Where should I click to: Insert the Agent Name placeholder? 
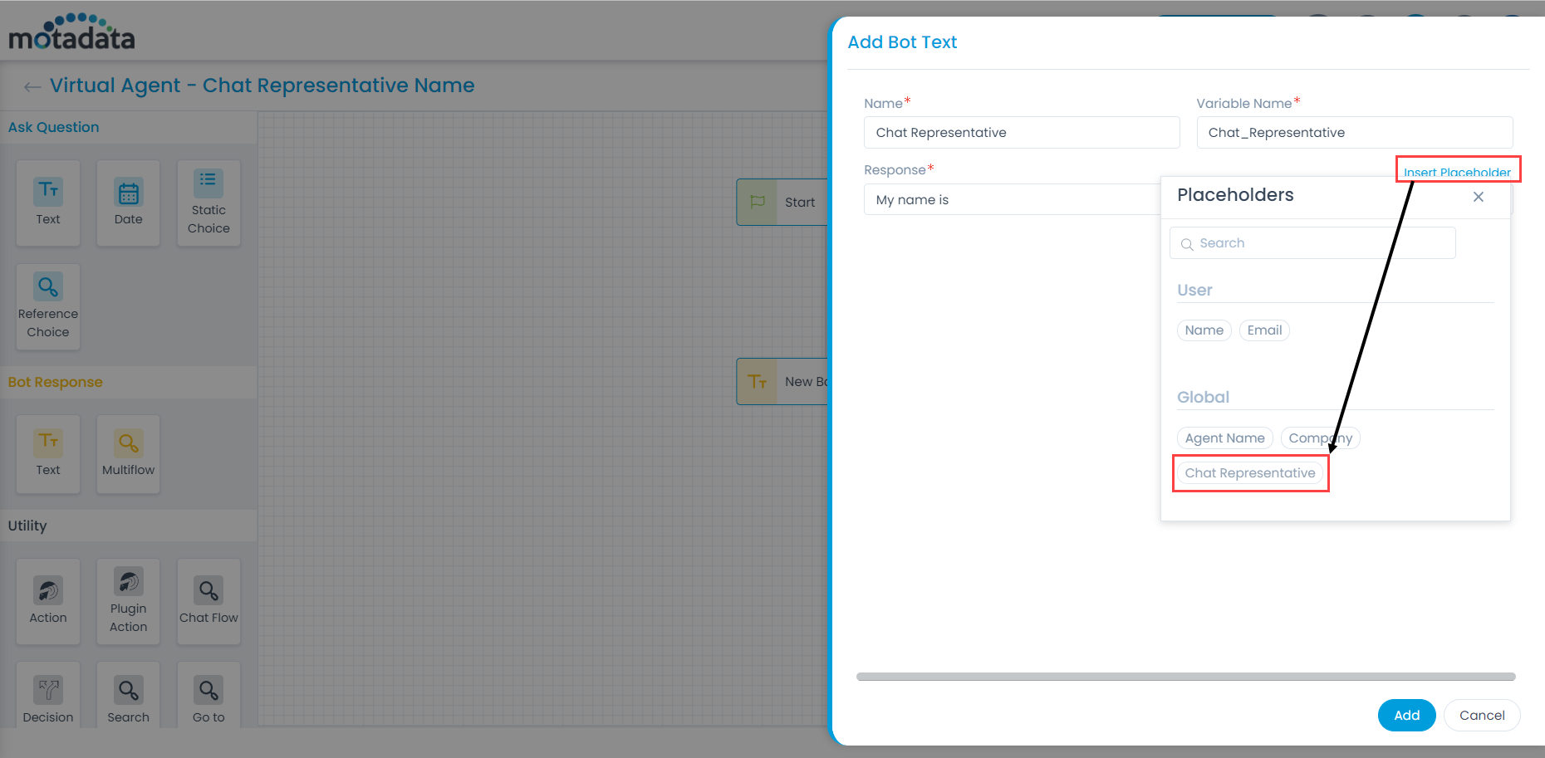[x=1224, y=438]
